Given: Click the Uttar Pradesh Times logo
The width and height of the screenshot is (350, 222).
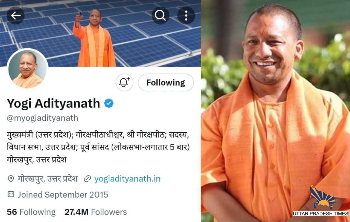Looking at the screenshot, I should (x=321, y=201).
